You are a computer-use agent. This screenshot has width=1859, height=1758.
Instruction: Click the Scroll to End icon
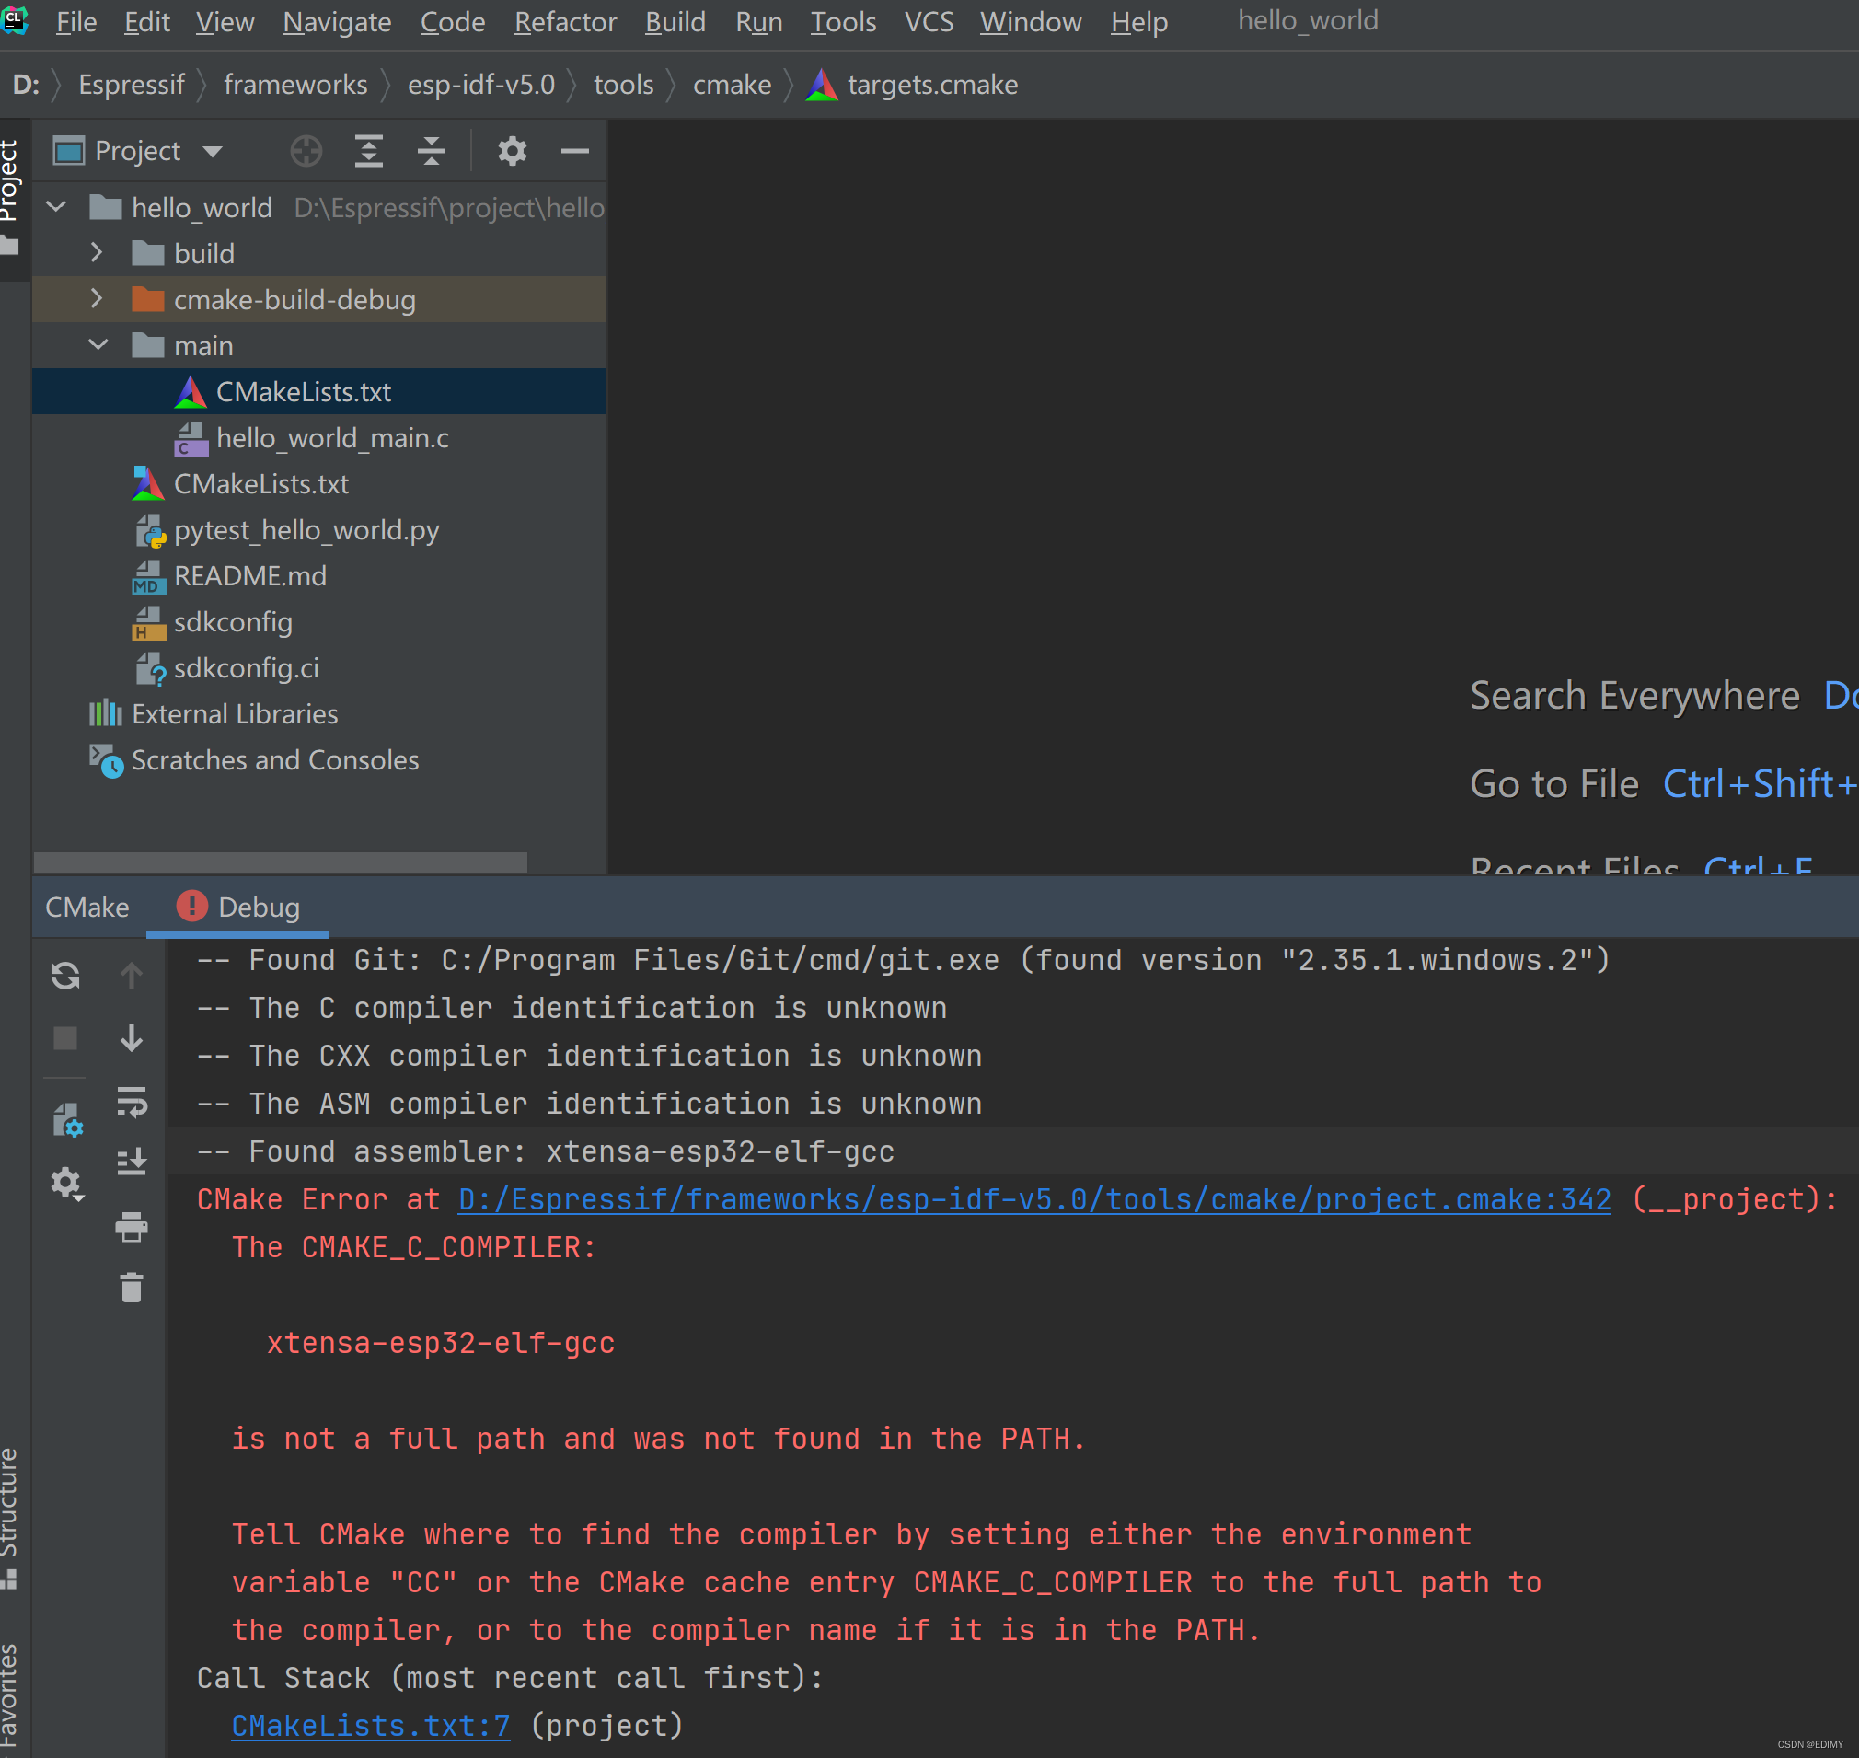[132, 1162]
